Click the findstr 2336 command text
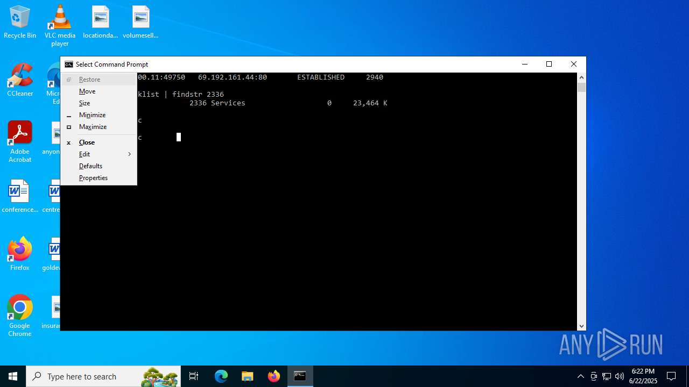This screenshot has height=387, width=689. [x=198, y=95]
